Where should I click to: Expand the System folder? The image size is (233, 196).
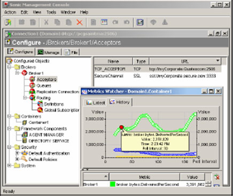pyautogui.click(x=10, y=166)
